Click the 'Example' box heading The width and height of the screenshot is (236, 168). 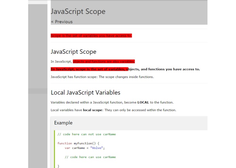pyautogui.click(x=63, y=123)
